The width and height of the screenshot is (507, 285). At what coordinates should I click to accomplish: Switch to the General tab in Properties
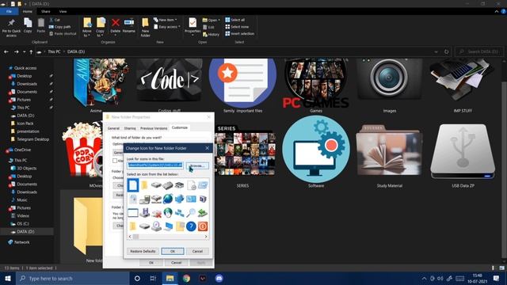(113, 128)
